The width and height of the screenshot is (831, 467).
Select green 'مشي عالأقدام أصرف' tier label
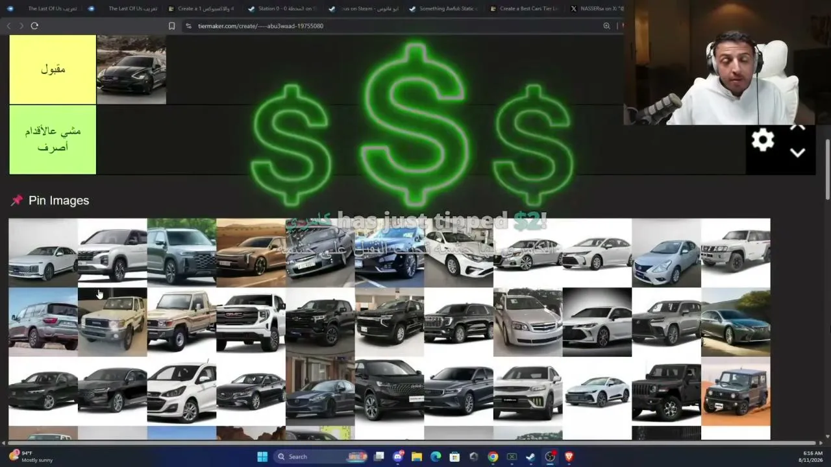click(x=53, y=139)
